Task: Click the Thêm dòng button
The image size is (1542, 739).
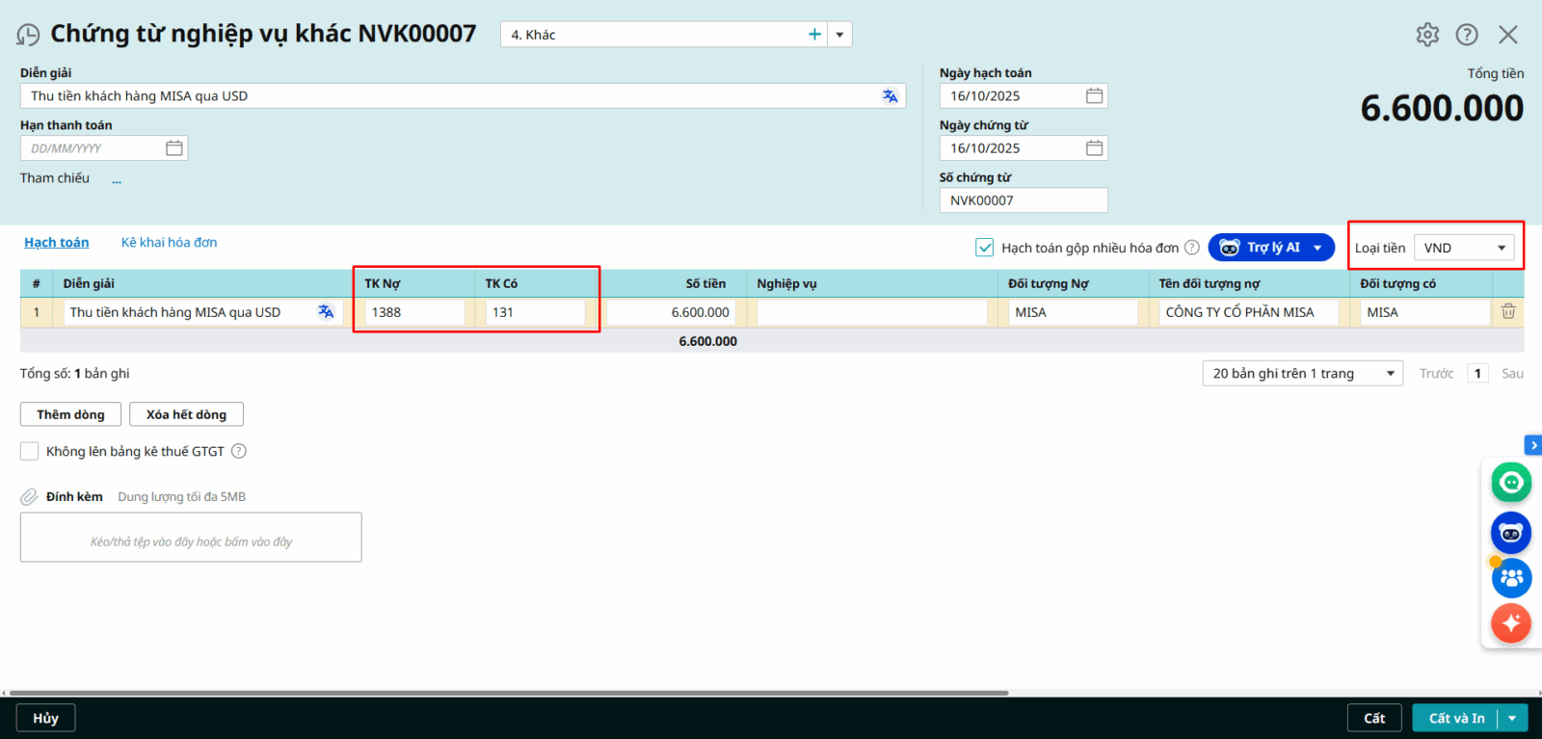Action: [x=70, y=414]
